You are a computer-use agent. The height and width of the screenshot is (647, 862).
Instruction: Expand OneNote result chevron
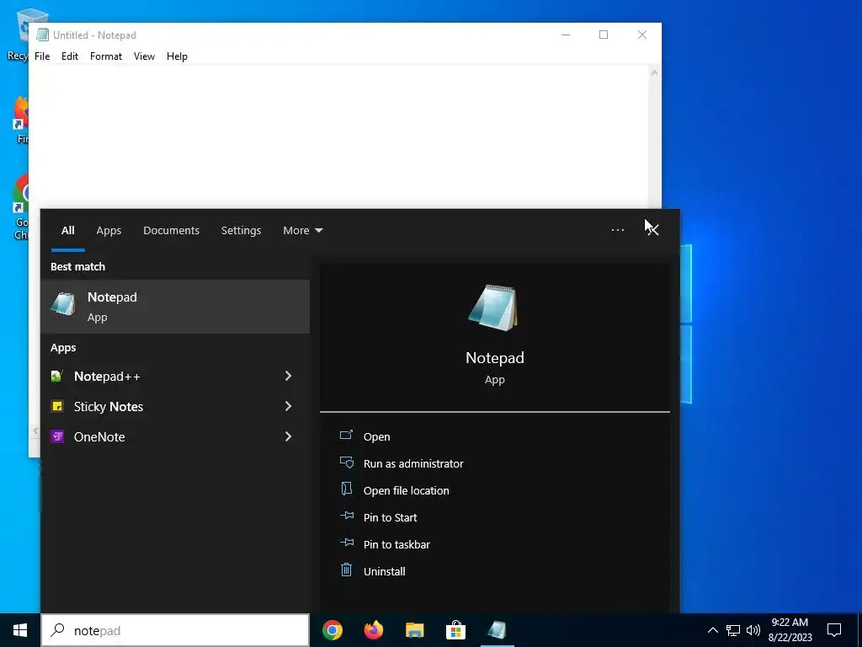point(288,436)
